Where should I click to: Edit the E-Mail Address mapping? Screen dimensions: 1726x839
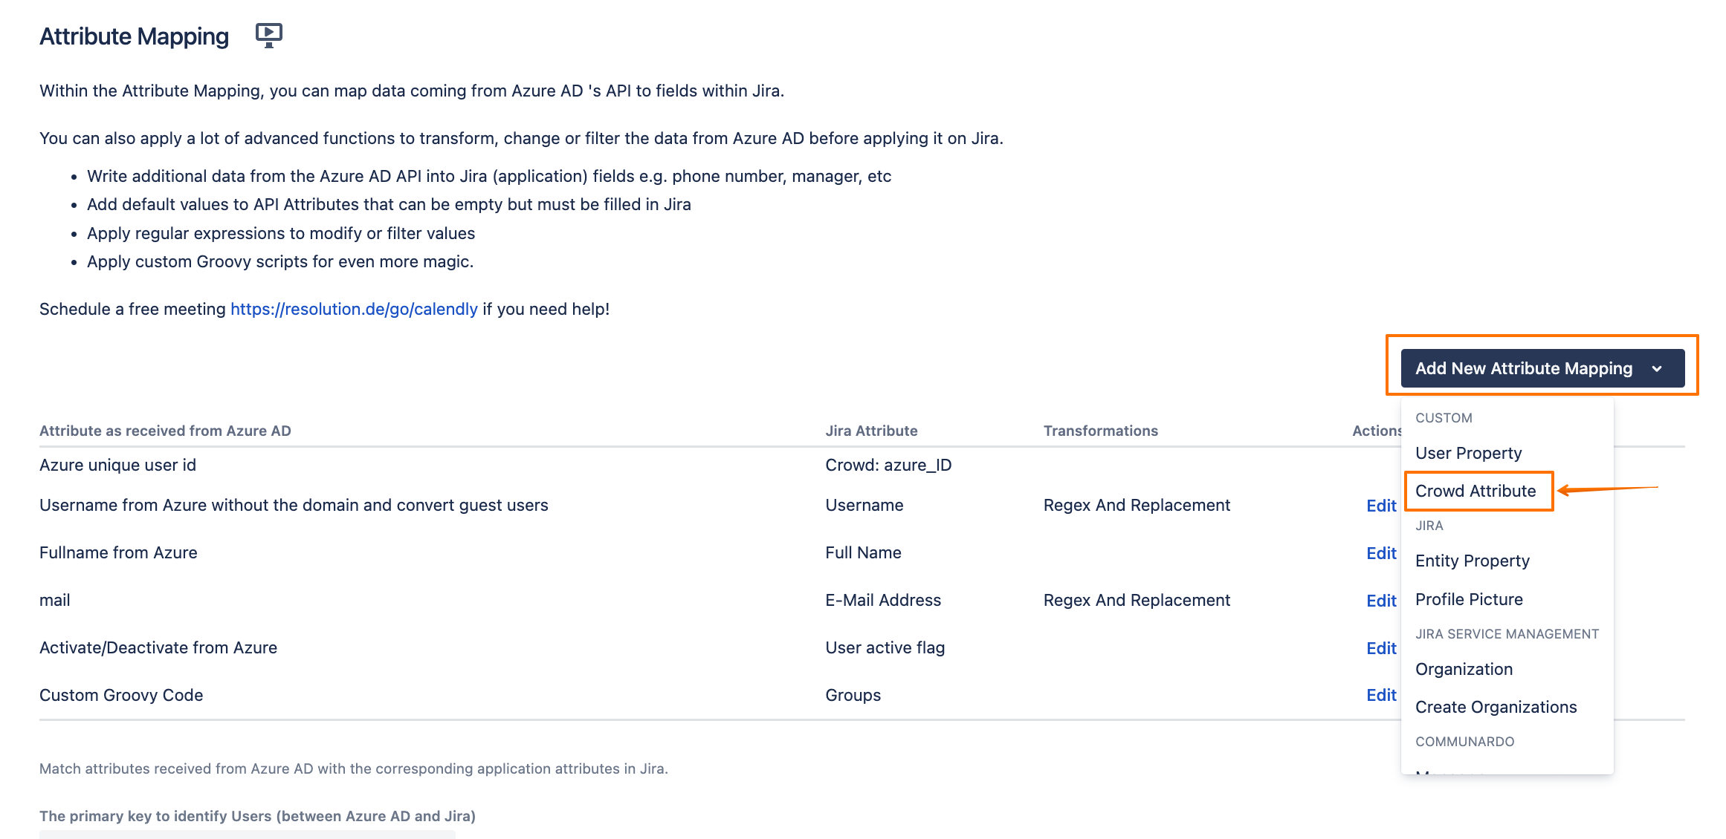pos(1381,601)
